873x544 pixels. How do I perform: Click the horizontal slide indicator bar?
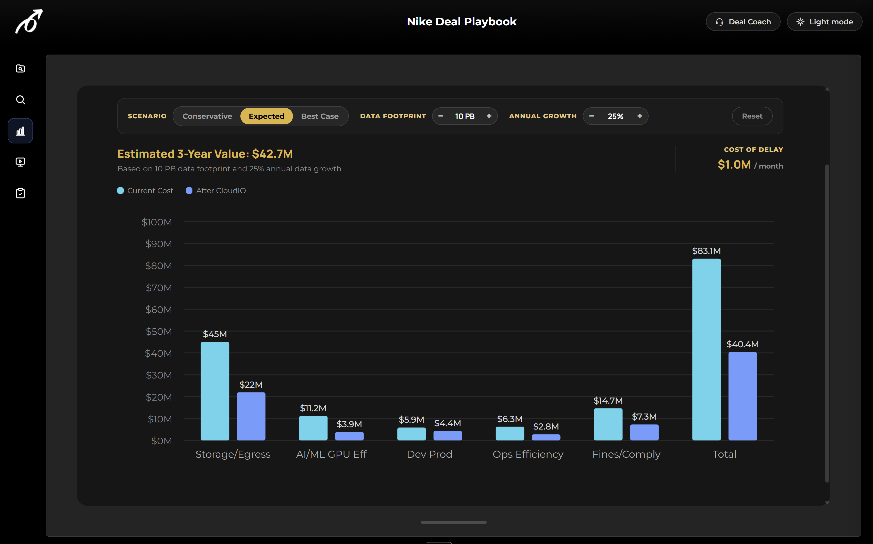click(453, 522)
